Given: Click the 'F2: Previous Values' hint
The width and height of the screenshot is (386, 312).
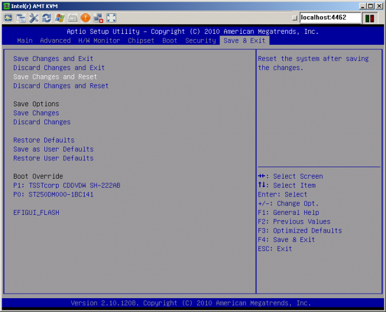Looking at the screenshot, I should (x=294, y=222).
